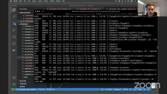Click the vulnerable_http_handler branch in status bar
The image size is (167, 94).
(26, 89)
